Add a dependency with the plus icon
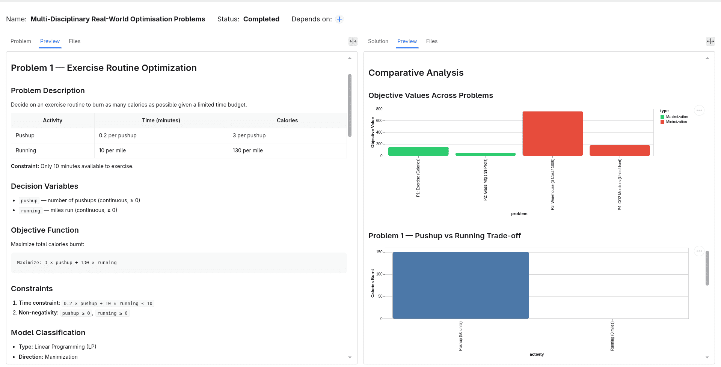The image size is (721, 367). (339, 19)
